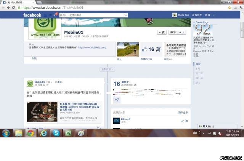Expand the highlights dropdown on timeline

click(x=107, y=69)
